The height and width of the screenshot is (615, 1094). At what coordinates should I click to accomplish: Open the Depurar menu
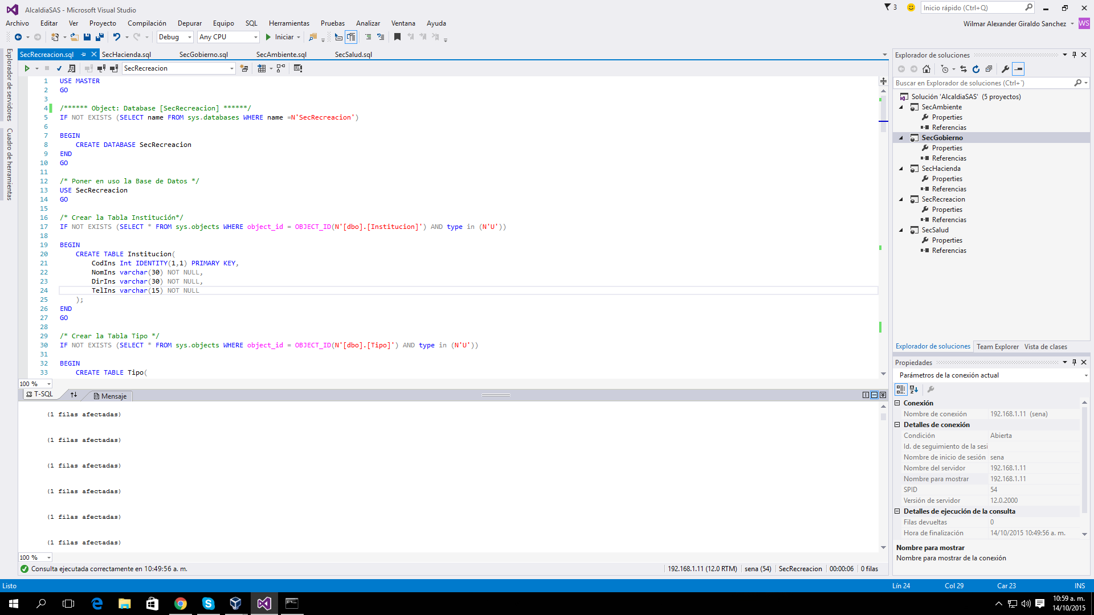[189, 23]
